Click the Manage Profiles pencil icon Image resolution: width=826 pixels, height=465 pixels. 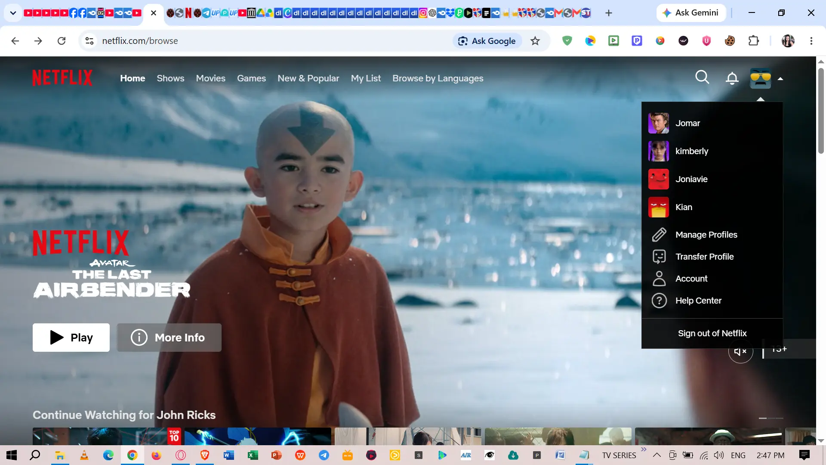(x=659, y=235)
